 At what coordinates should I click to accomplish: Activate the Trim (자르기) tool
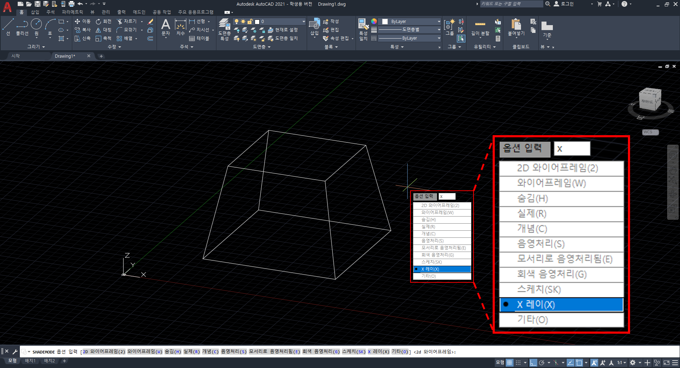(x=127, y=22)
